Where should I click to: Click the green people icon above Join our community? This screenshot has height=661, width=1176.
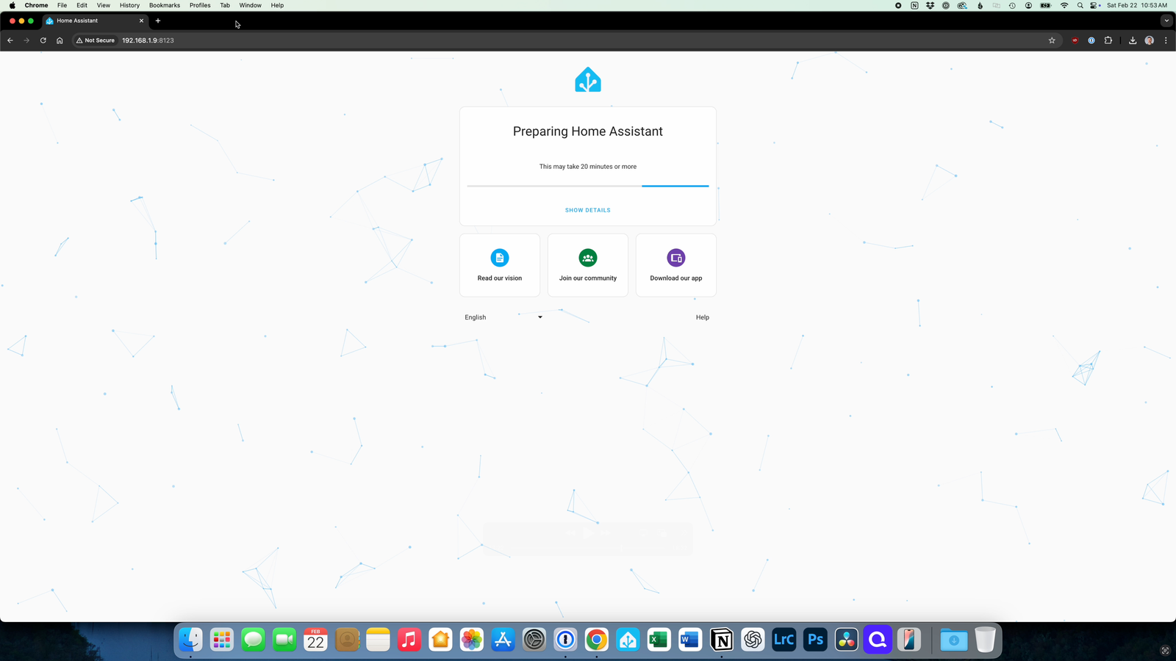(587, 257)
